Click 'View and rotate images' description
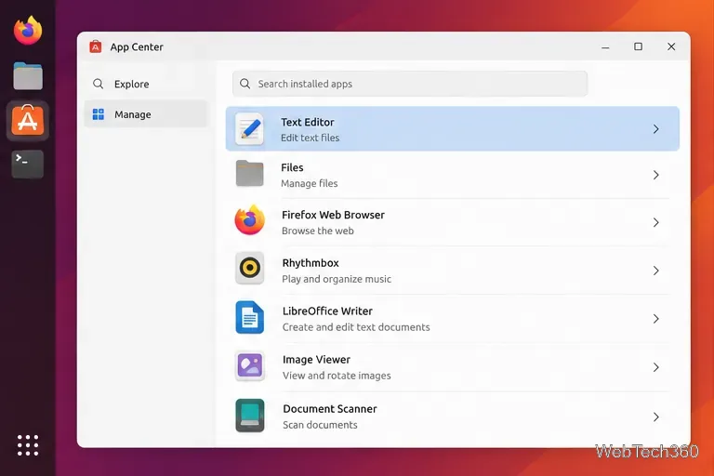Viewport: 714px width, 476px height. click(337, 376)
